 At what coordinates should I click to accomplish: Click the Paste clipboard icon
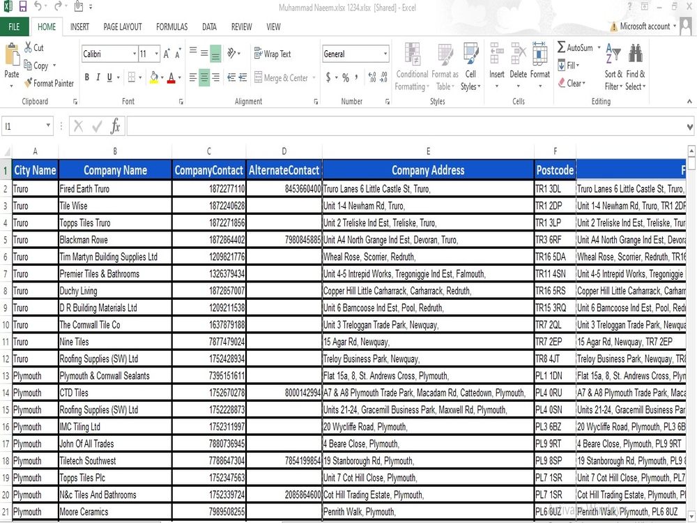tap(12, 56)
